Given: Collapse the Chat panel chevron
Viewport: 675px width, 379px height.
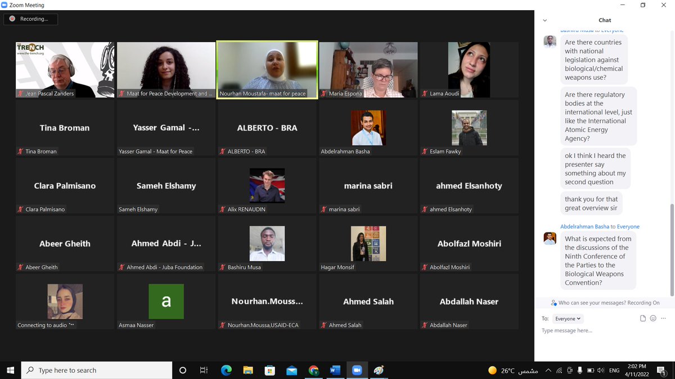Looking at the screenshot, I should click(544, 20).
